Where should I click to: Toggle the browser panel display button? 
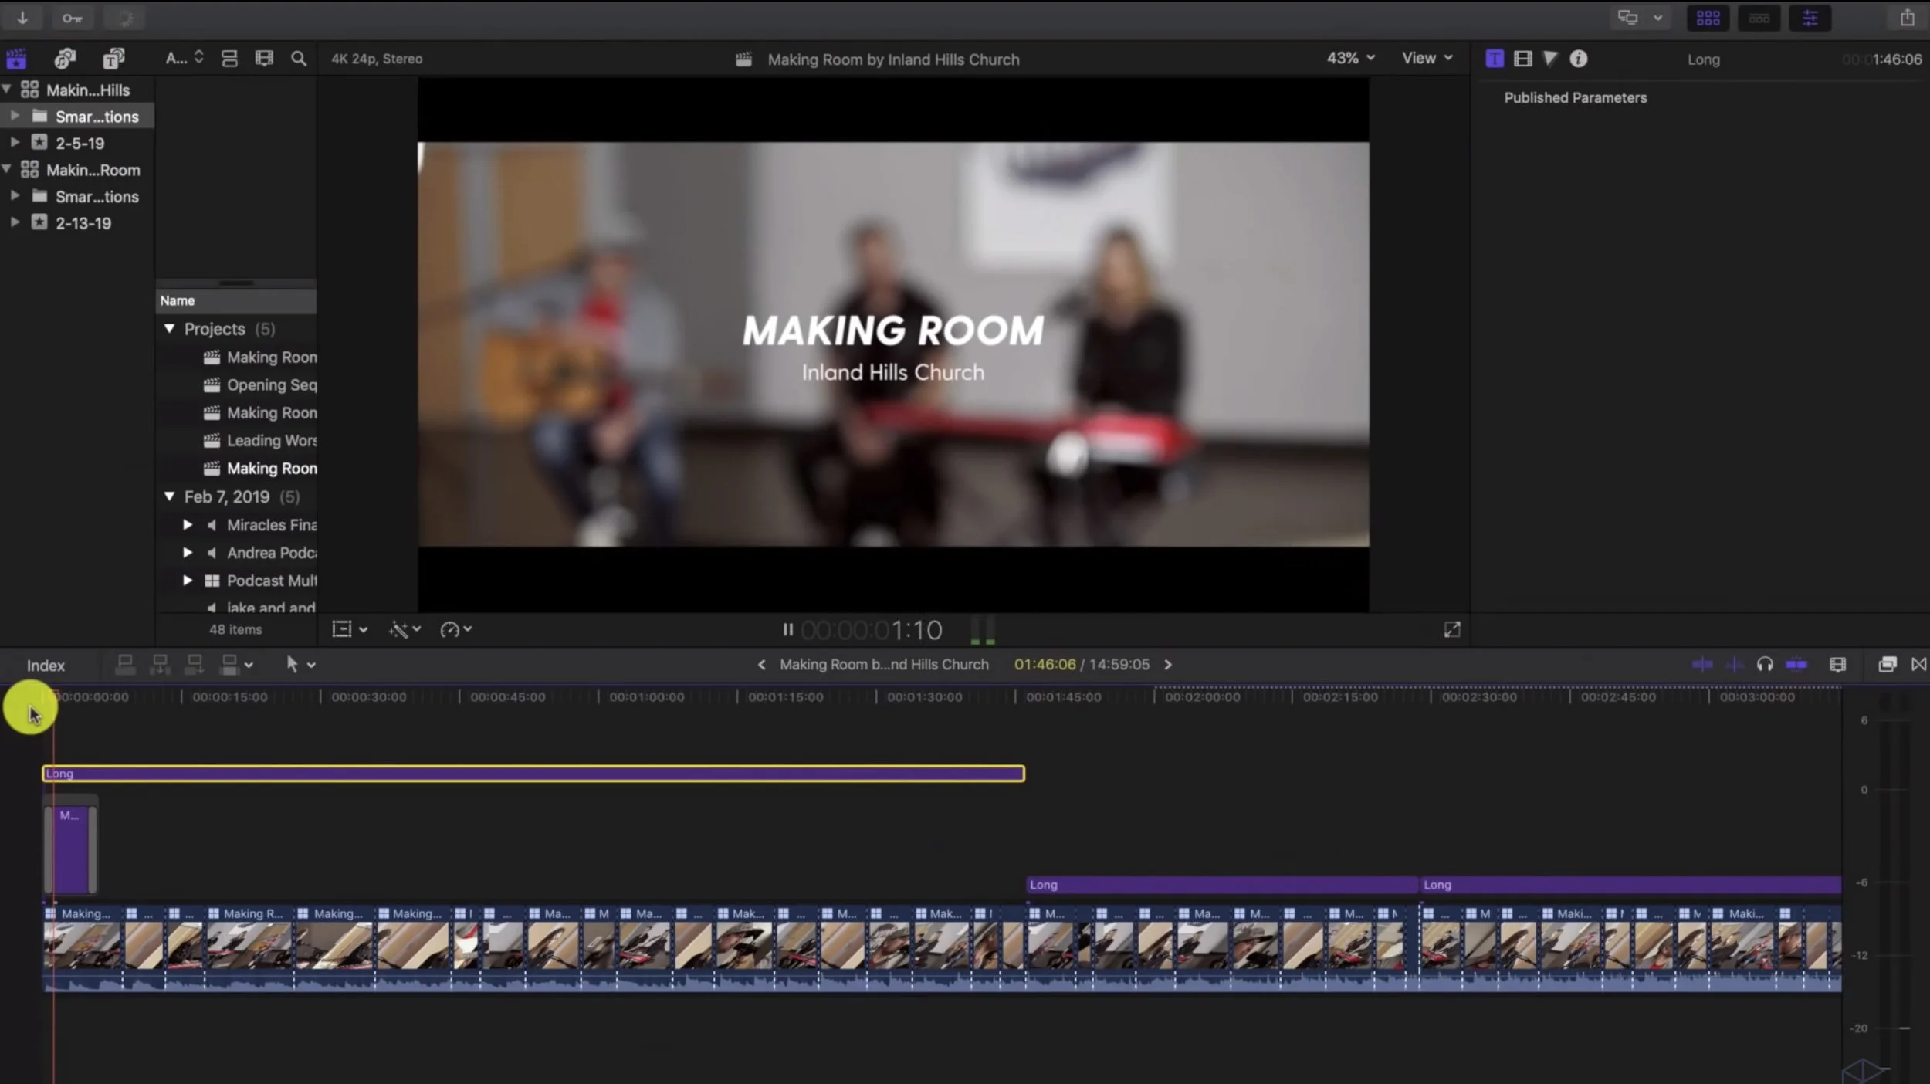coord(1708,18)
